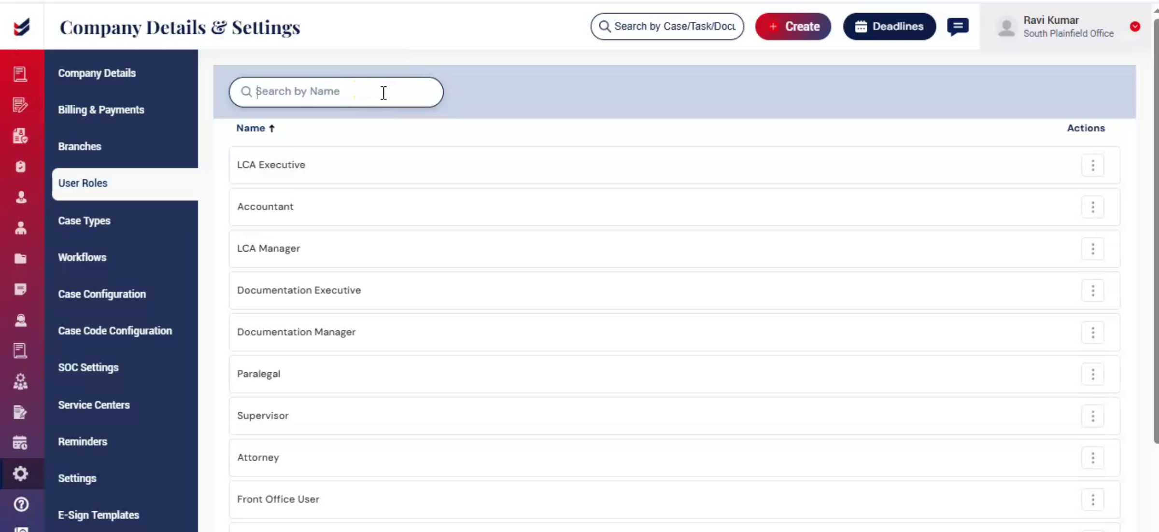Select the Attorney role row
Screen dimensions: 1159x532
pos(674,458)
